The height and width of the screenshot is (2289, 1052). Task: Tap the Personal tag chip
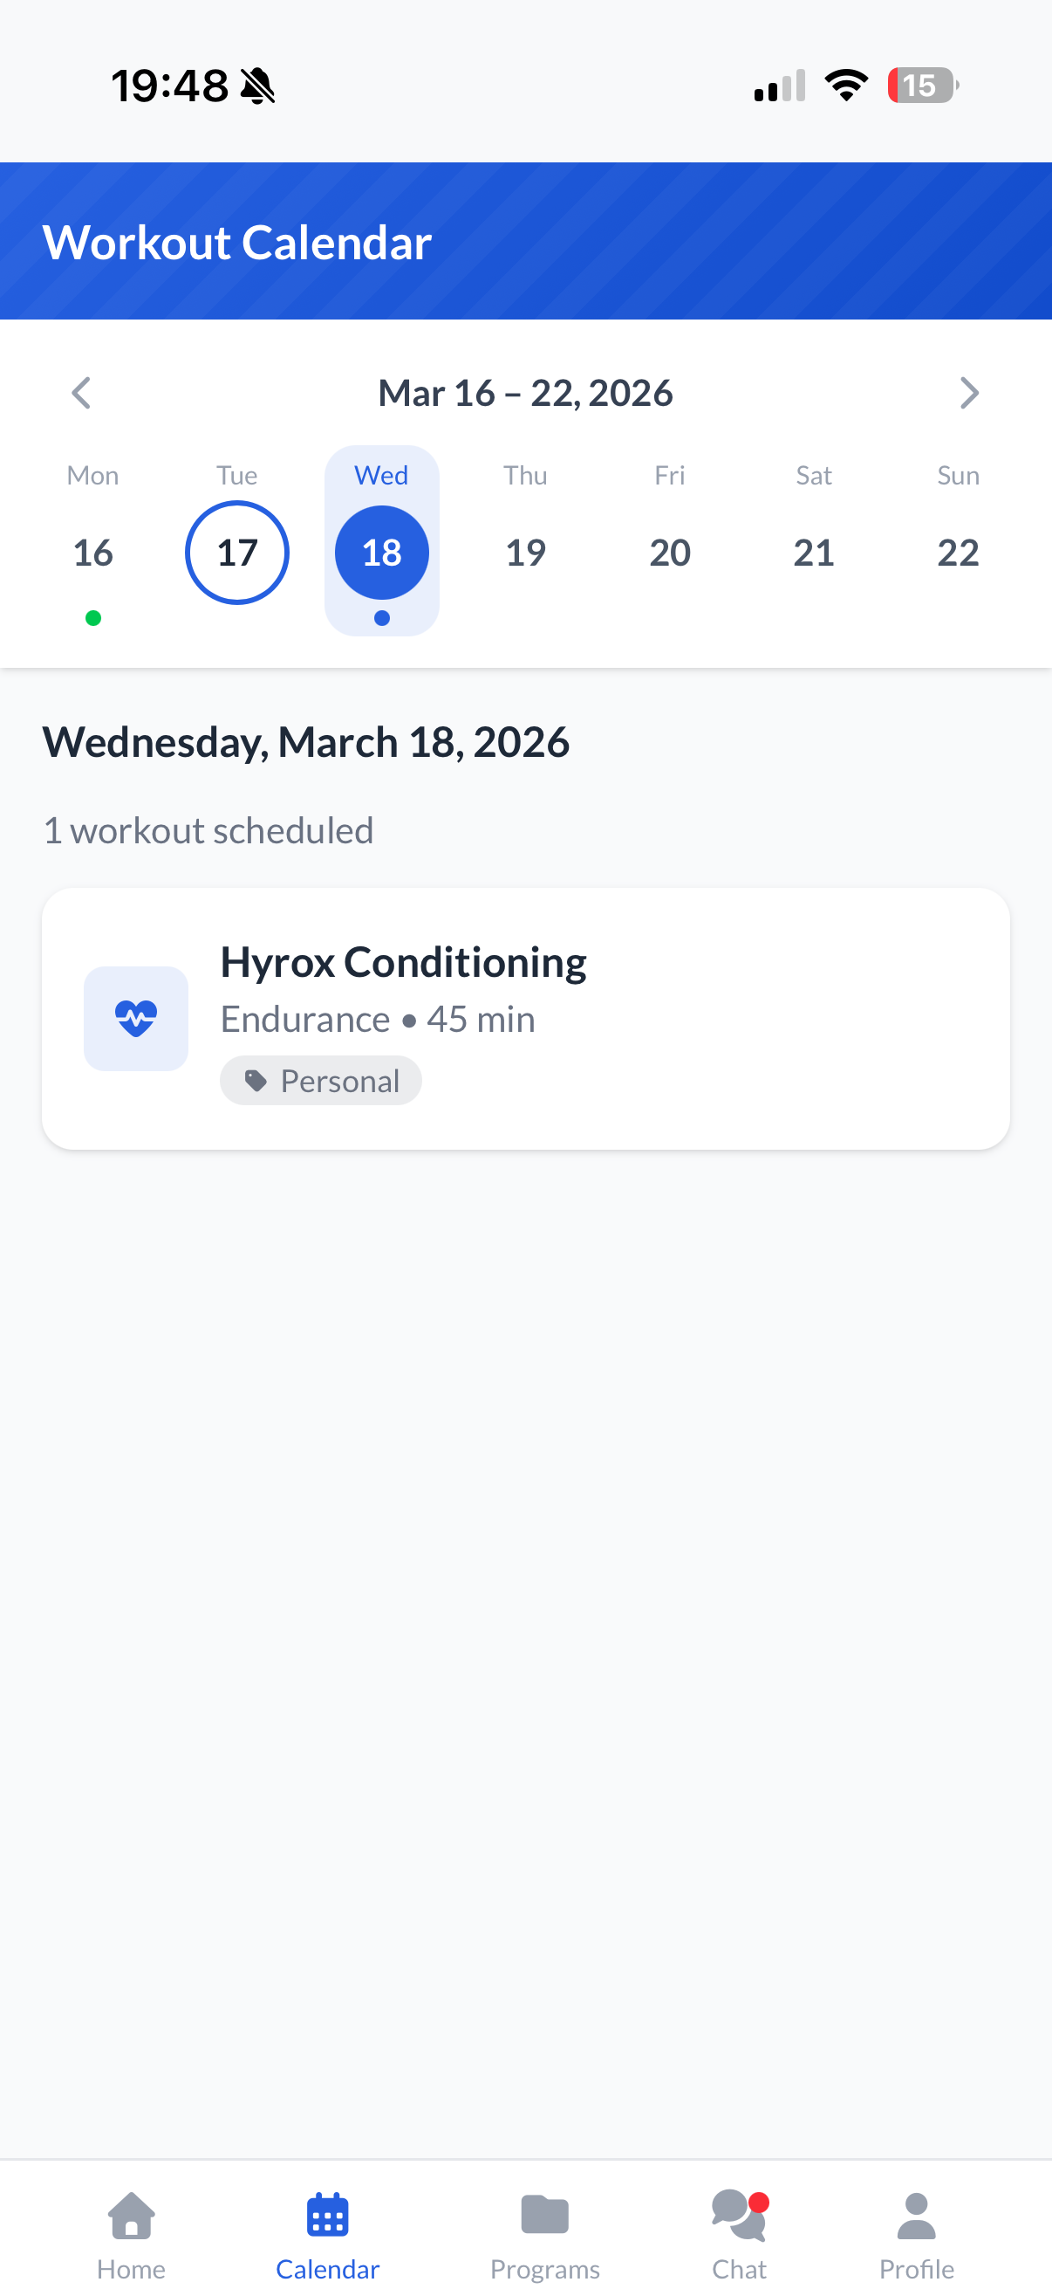coord(320,1081)
